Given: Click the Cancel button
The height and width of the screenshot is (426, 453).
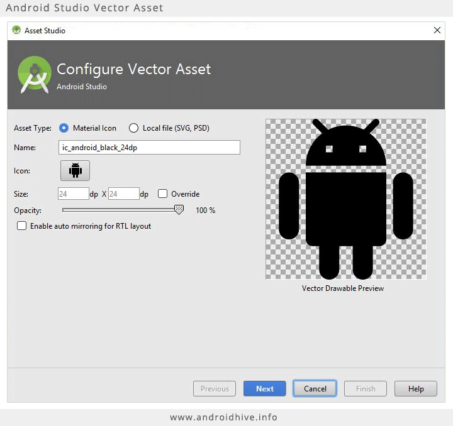Looking at the screenshot, I should coord(315,388).
